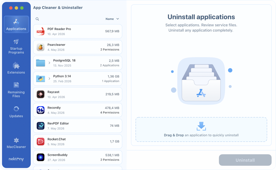Open the Remaining Files section

click(x=16, y=90)
